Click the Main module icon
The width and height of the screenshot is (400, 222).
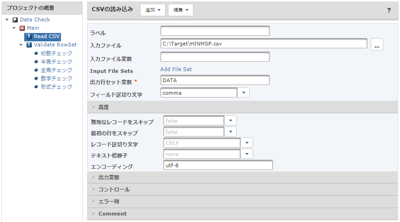click(22, 28)
